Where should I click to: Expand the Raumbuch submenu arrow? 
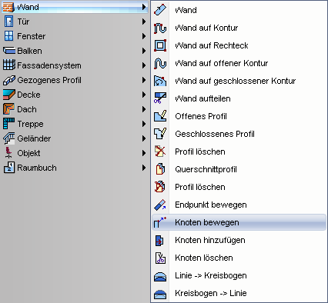144,168
